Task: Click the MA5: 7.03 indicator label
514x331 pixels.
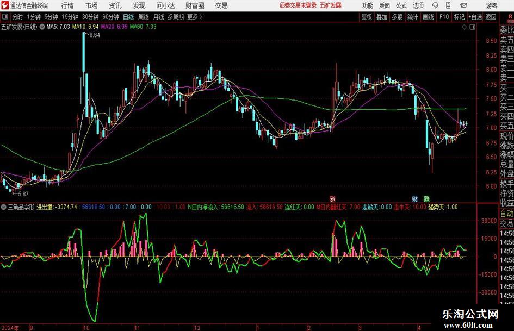Action: click(58, 27)
